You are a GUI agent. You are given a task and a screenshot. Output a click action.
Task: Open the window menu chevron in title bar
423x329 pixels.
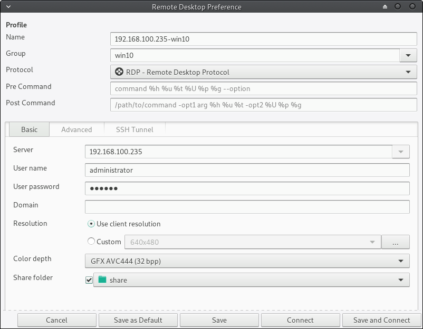(x=8, y=6)
